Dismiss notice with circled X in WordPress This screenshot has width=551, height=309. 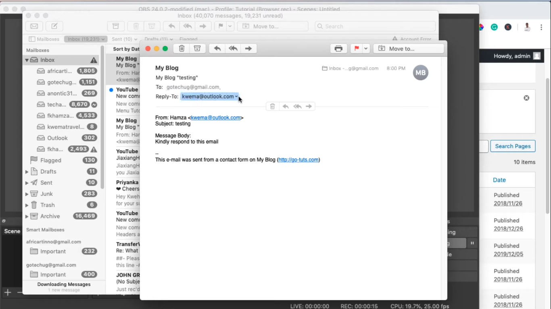click(526, 98)
